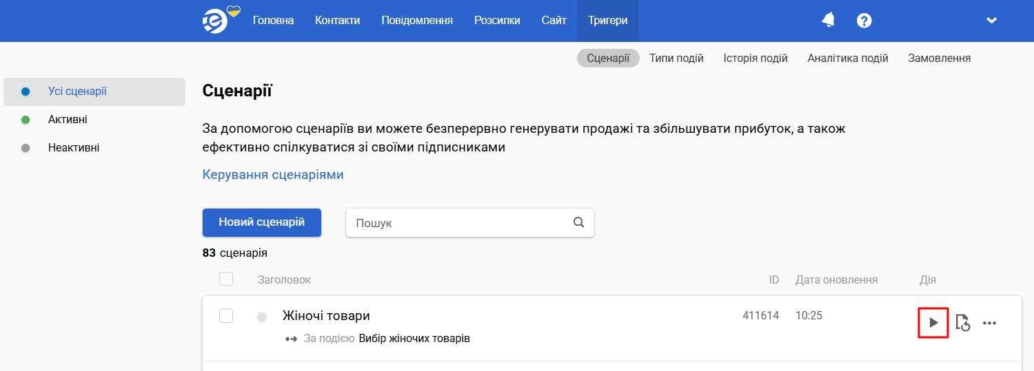Switch to Історія подій tab
The height and width of the screenshot is (371, 1034).
click(x=756, y=59)
